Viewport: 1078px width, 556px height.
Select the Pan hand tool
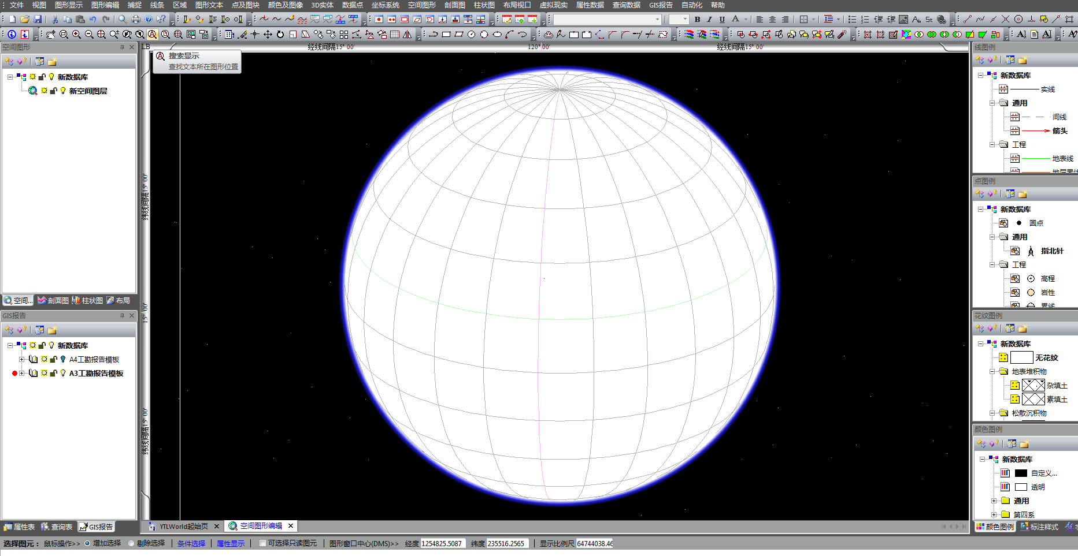pos(51,35)
